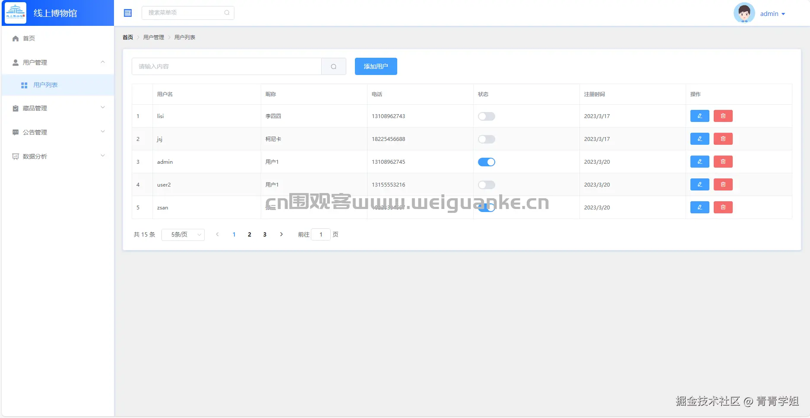The height and width of the screenshot is (418, 810).
Task: Click the 公告管理 speech bubble icon
Action: point(15,132)
